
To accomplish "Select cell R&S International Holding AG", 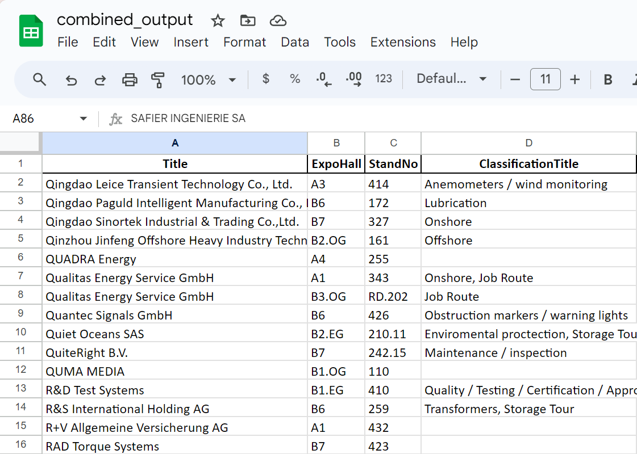I will 174,409.
